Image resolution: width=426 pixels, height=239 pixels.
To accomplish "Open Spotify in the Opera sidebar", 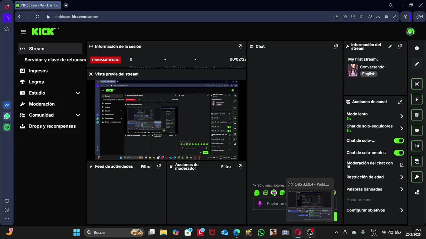I will [x=7, y=127].
